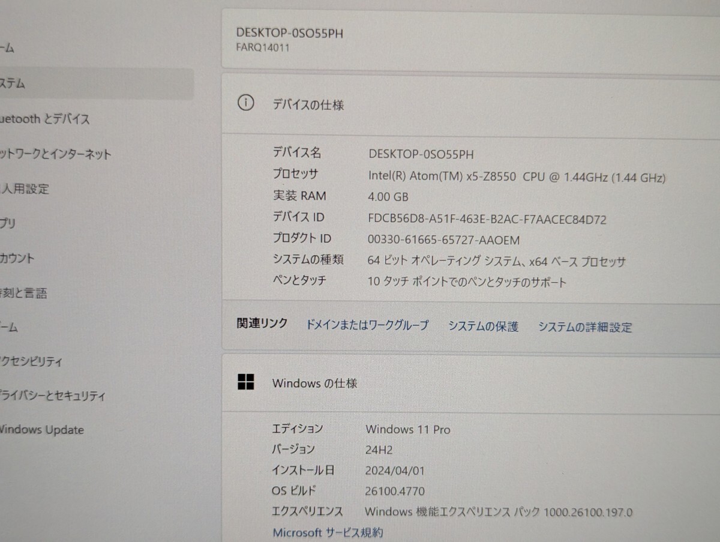This screenshot has width=720, height=542.
Task: Click the OS ビルド label
Action: (294, 490)
